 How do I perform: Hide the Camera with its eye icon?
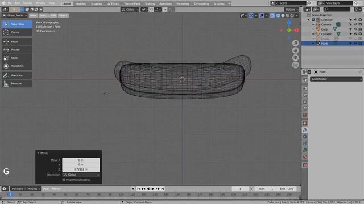coord(355,24)
